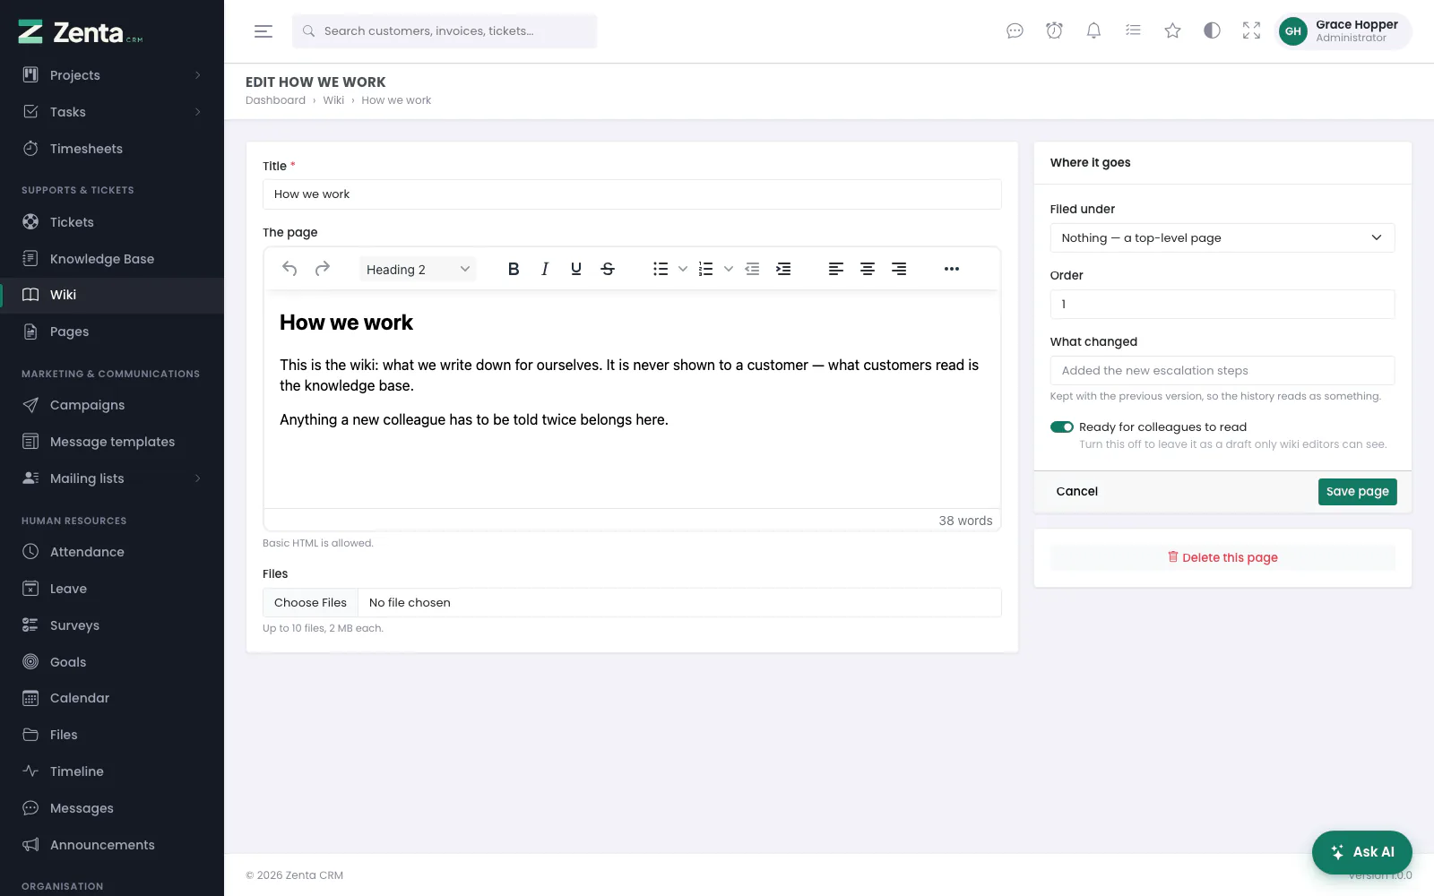This screenshot has width=1434, height=896.
Task: Open the Filed under dropdown
Action: coord(1222,237)
